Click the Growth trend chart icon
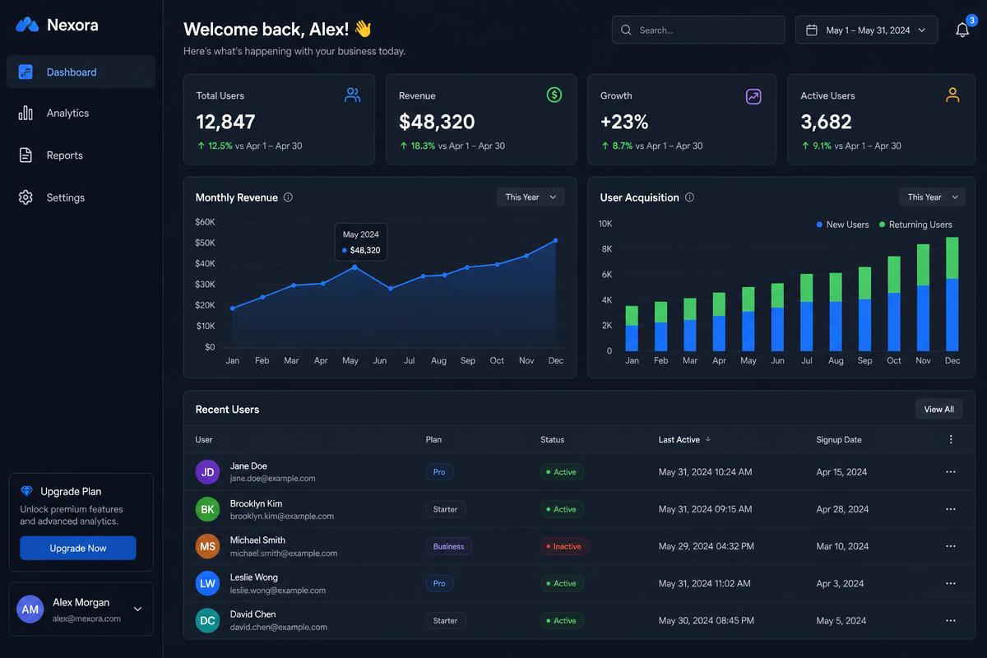Screen dimensions: 987x658 (x=753, y=96)
